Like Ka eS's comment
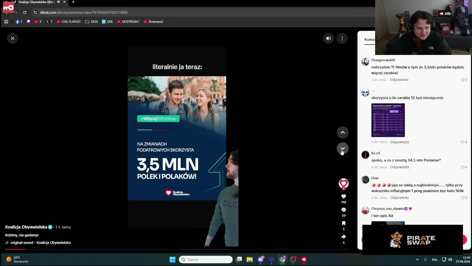 coord(462,167)
